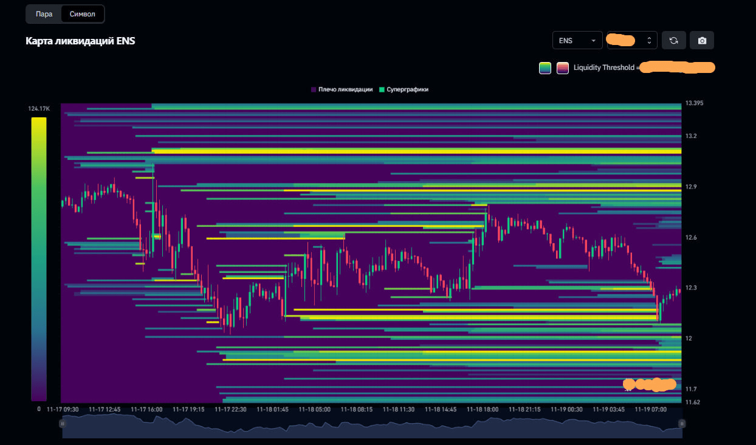Screen dimensions: 756x445
Task: Click the vertical color scale bar on left
Action: pyautogui.click(x=39, y=258)
